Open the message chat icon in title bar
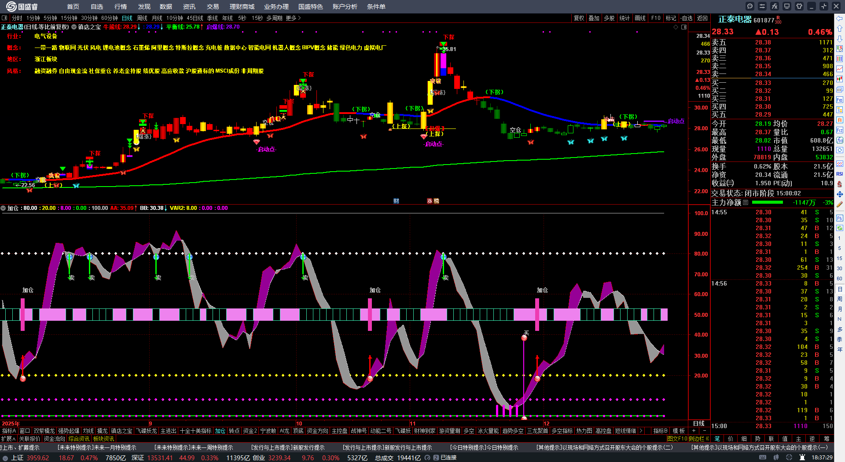 tap(750, 6)
